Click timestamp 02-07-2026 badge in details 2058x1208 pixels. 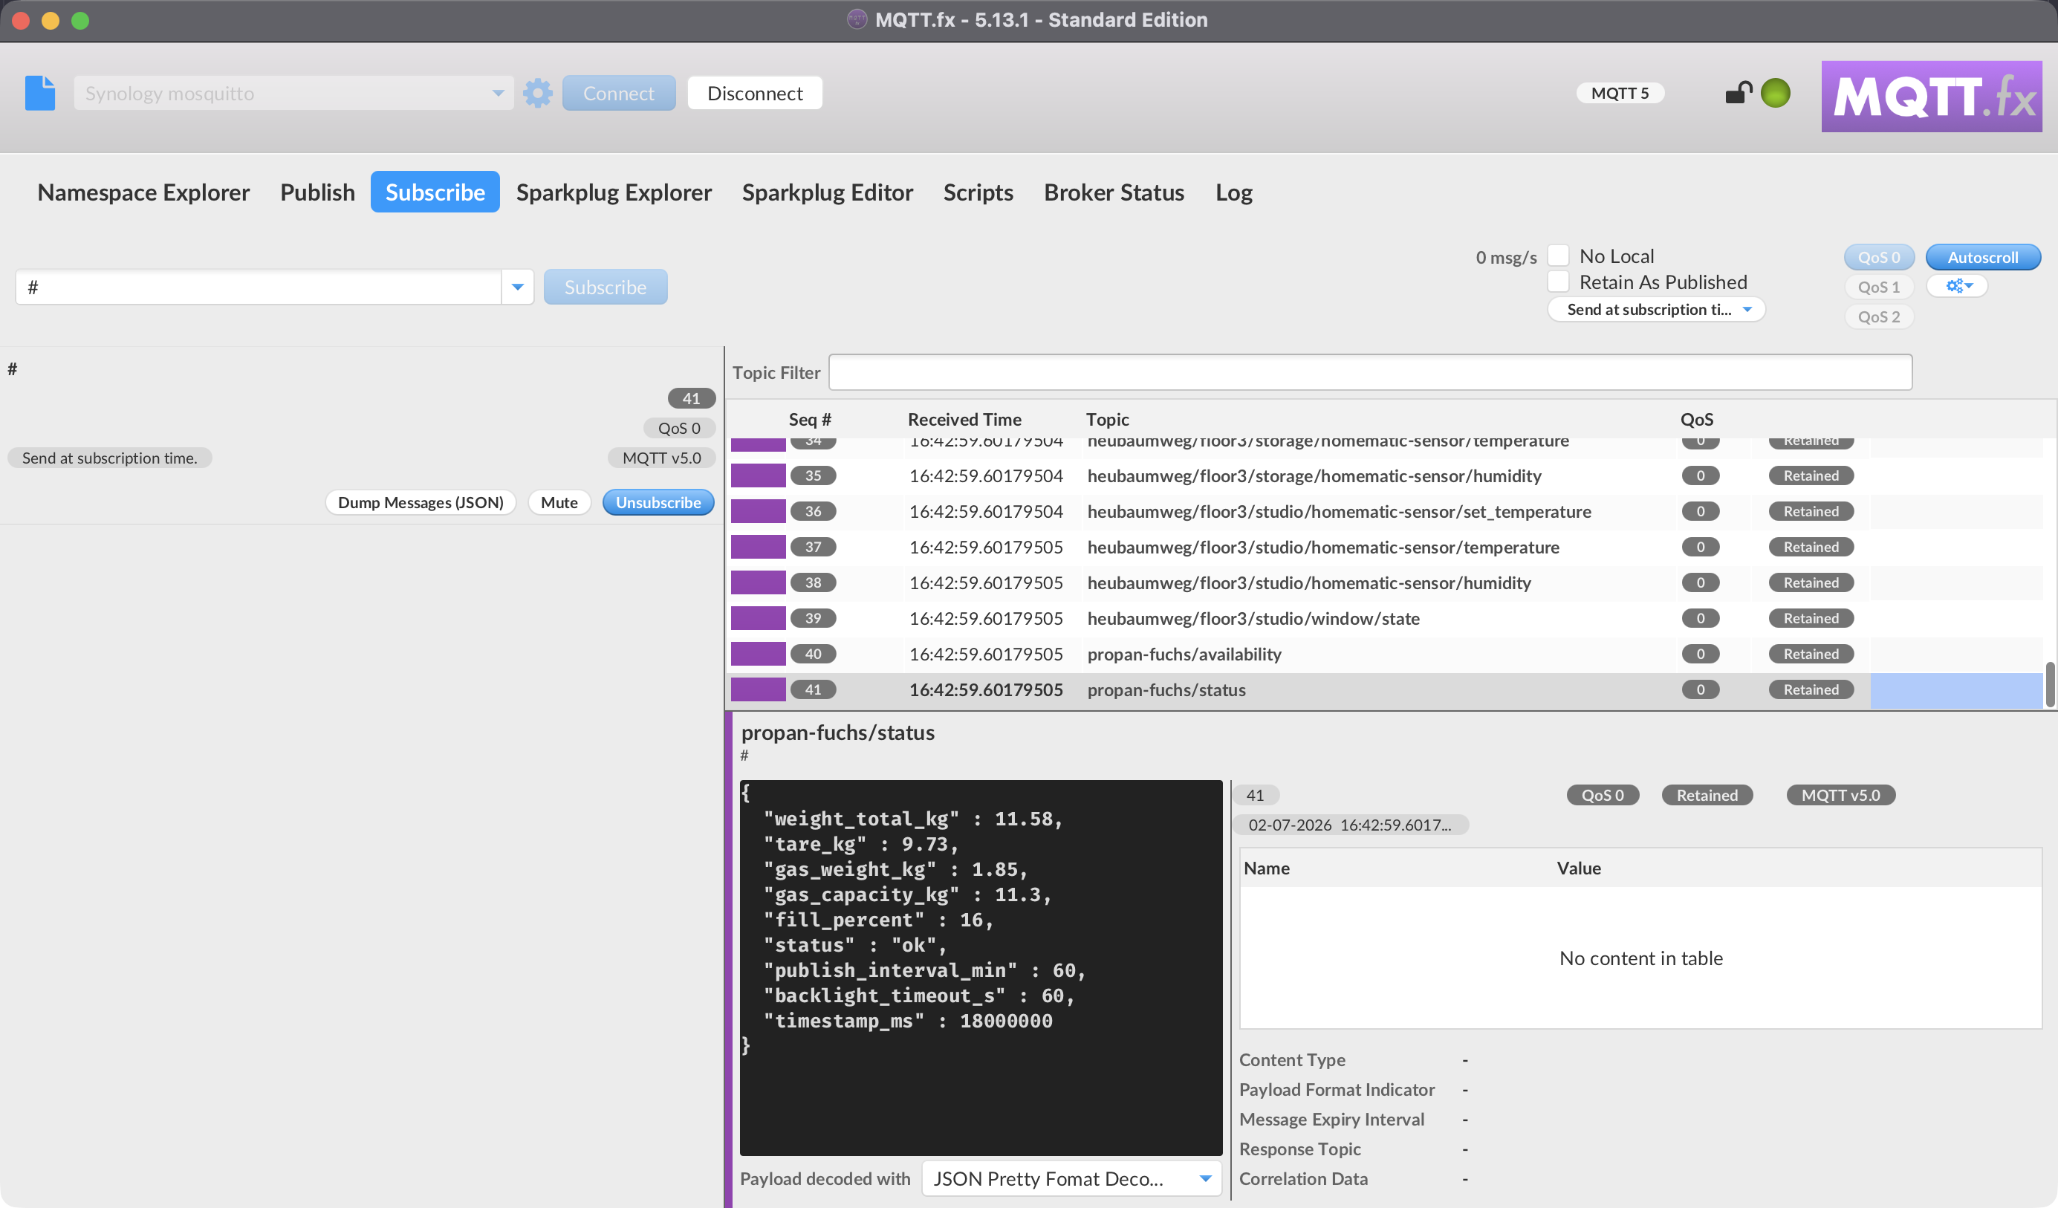(1349, 825)
